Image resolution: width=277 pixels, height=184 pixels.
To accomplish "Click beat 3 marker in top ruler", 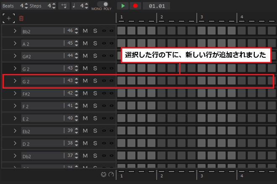I will point(202,17).
